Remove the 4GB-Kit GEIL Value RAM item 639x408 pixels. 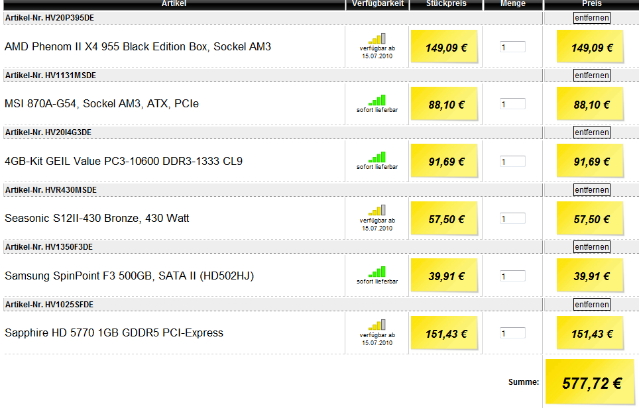592,132
